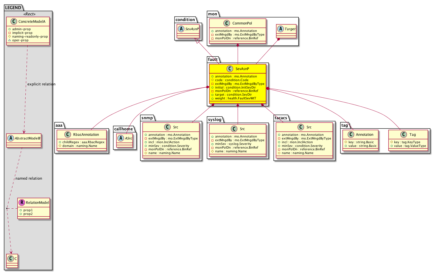The width and height of the screenshot is (436, 273).
Task: Click the abstract icon beside Target
Action: [280, 29]
